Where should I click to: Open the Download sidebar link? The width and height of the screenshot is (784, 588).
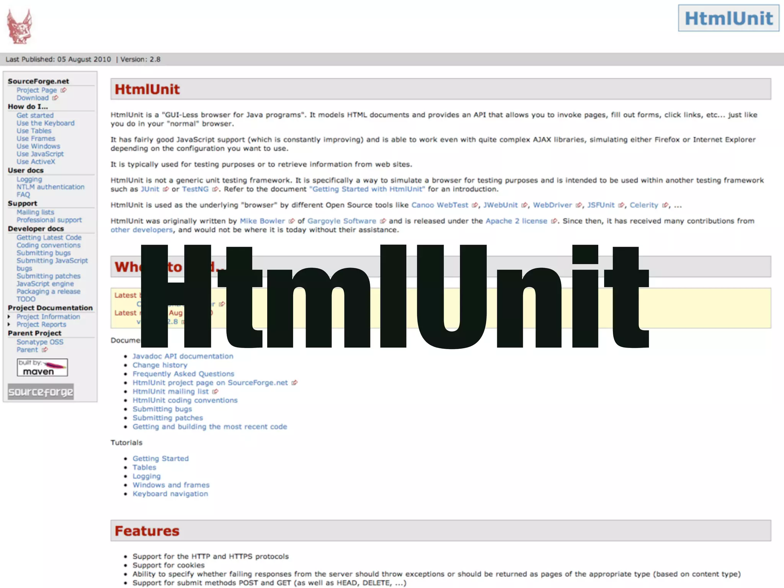[x=33, y=98]
